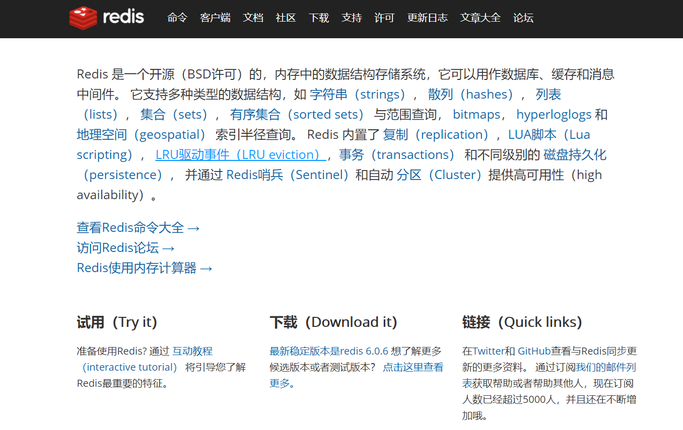Open the Twitter link
Screen dimensions: 683x430
tap(489, 351)
